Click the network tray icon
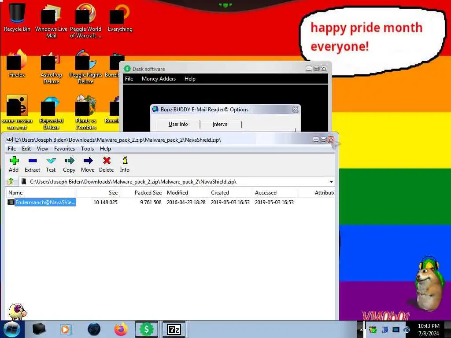451x338 pixels. click(x=396, y=330)
